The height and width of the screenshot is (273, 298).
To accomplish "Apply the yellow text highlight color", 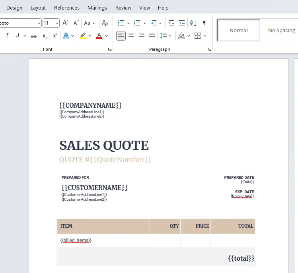I will (x=83, y=36).
